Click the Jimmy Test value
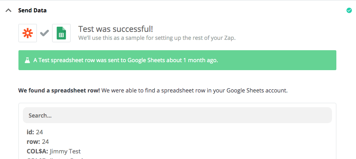 pyautogui.click(x=65, y=151)
